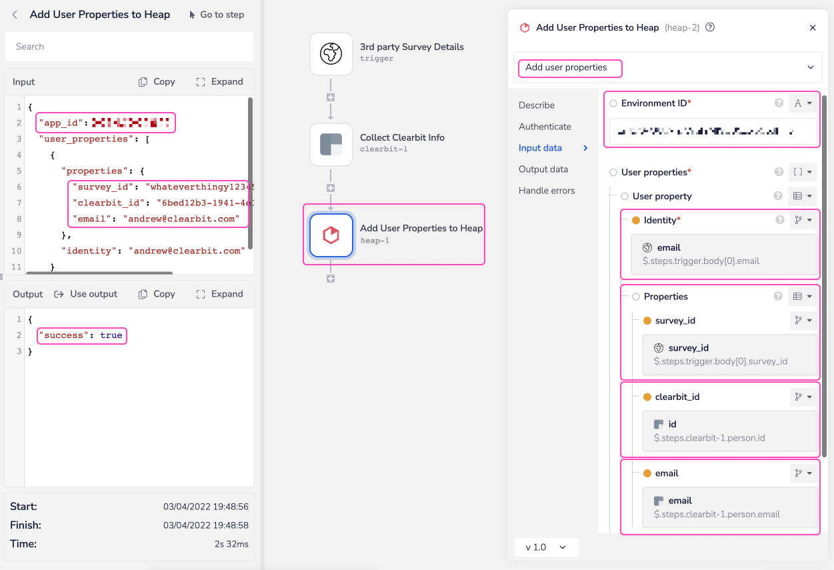
Task: Toggle the Environment ID radio circle
Action: tap(613, 103)
